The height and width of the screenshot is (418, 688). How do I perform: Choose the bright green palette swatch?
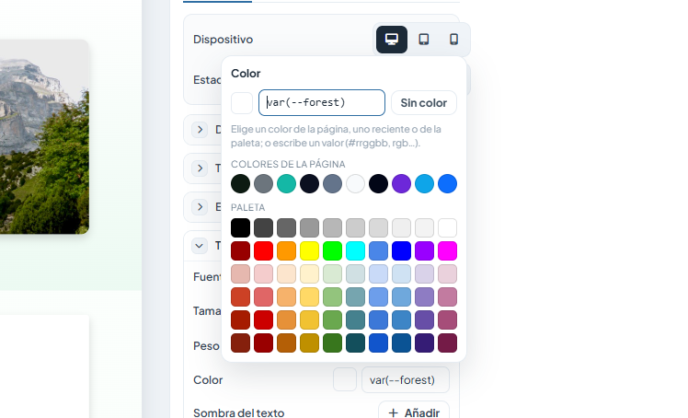[333, 250]
